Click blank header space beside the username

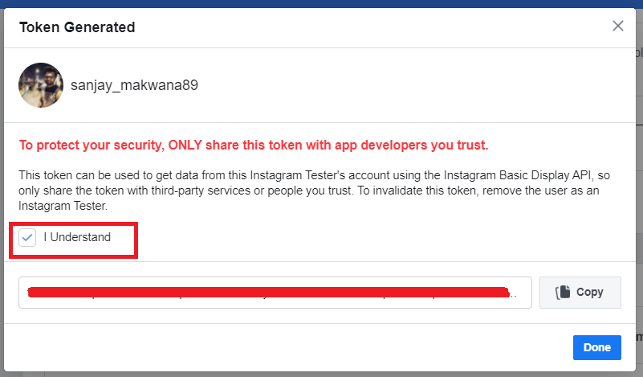click(x=401, y=86)
